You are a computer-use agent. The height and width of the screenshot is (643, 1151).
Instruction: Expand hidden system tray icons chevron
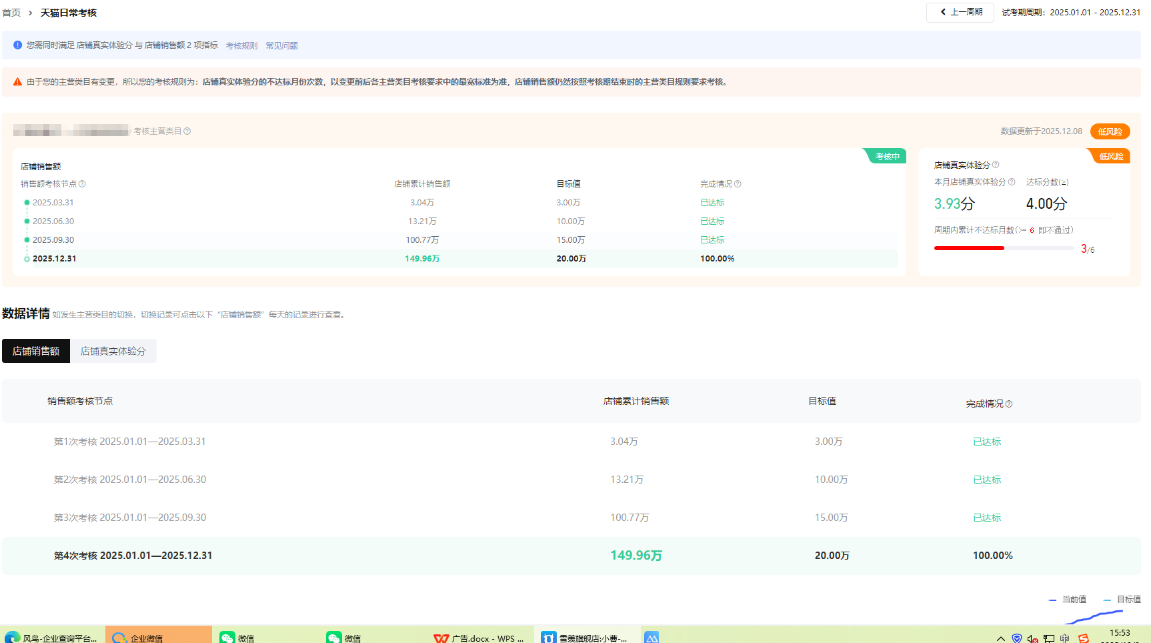1001,638
